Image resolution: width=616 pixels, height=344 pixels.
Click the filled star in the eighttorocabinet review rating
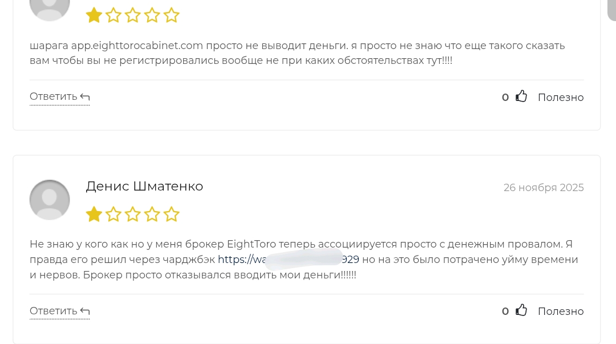(x=94, y=15)
